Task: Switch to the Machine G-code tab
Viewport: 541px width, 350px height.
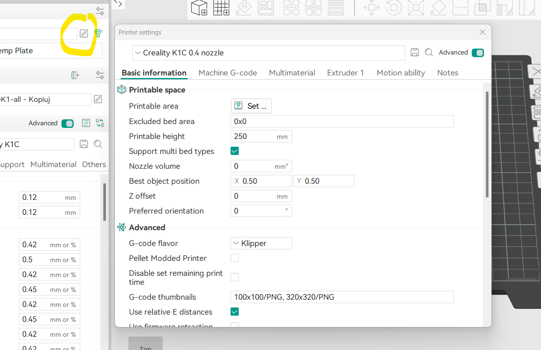Action: [228, 73]
